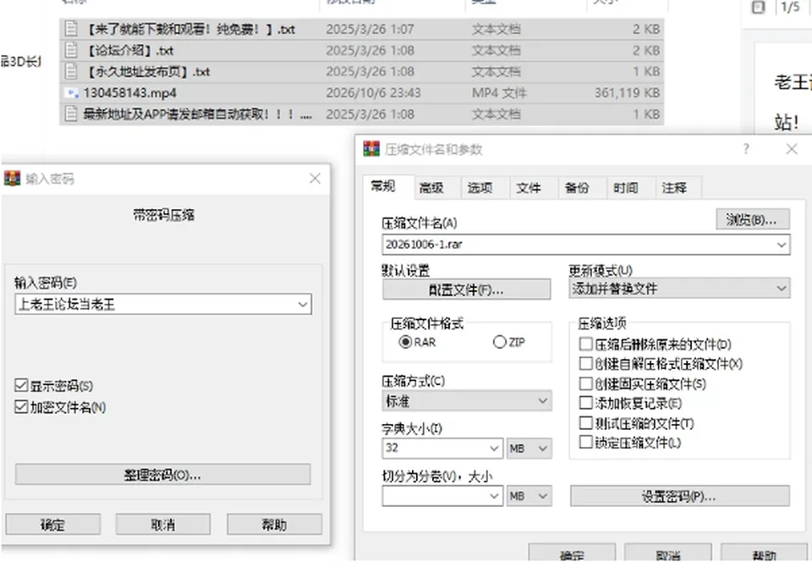Check 创建固实压缩文件 option
The image size is (812, 562).
pyautogui.click(x=585, y=383)
